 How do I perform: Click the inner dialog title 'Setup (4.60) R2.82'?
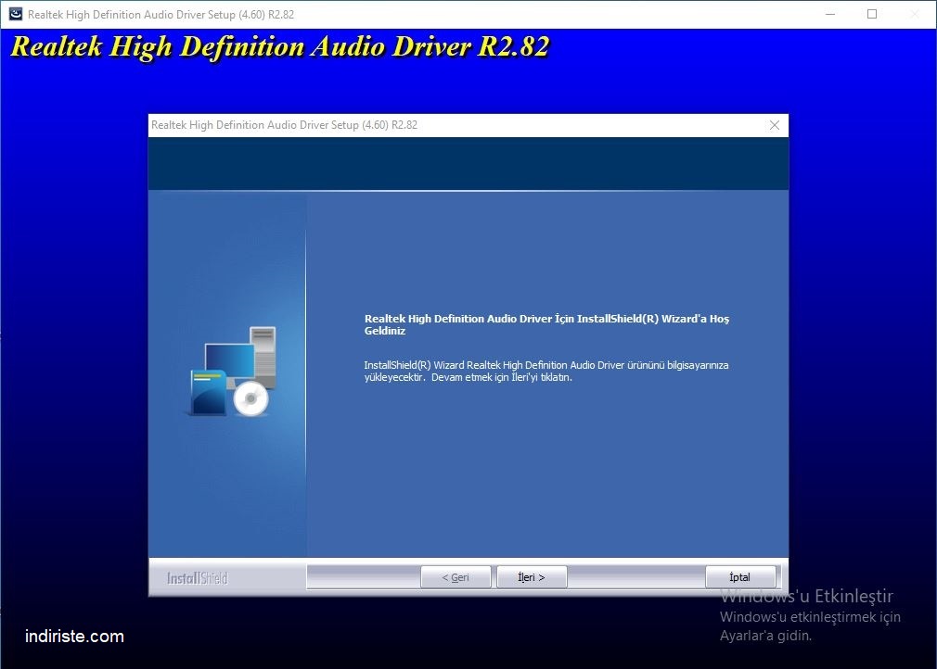pos(374,125)
